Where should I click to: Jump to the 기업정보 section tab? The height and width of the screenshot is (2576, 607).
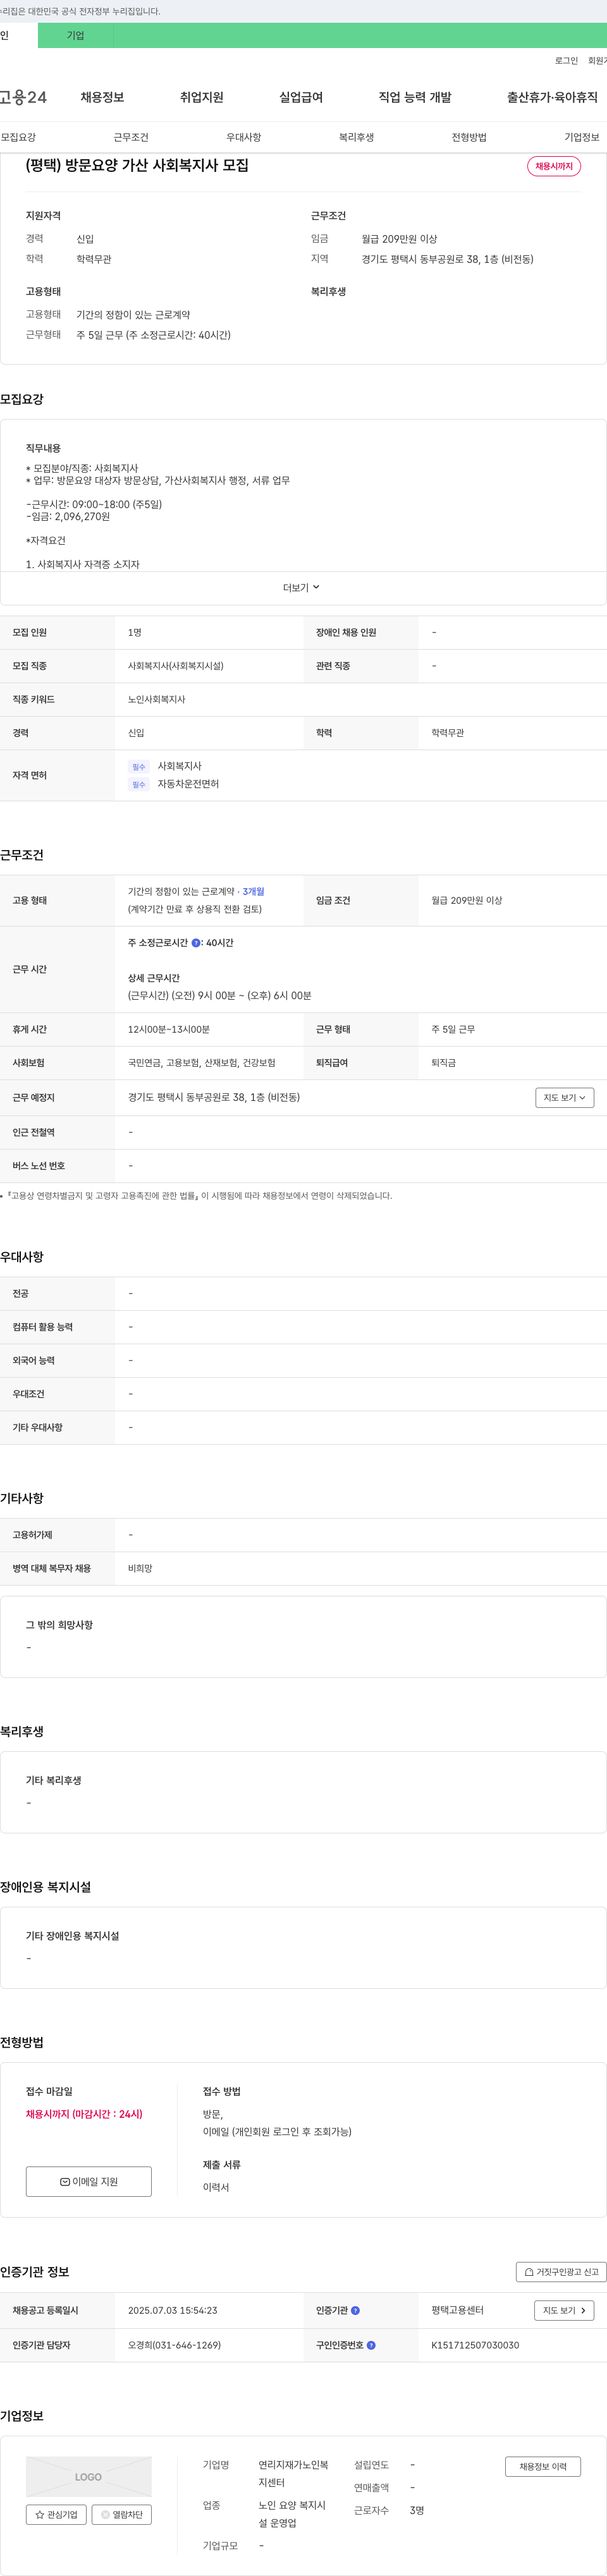click(582, 137)
